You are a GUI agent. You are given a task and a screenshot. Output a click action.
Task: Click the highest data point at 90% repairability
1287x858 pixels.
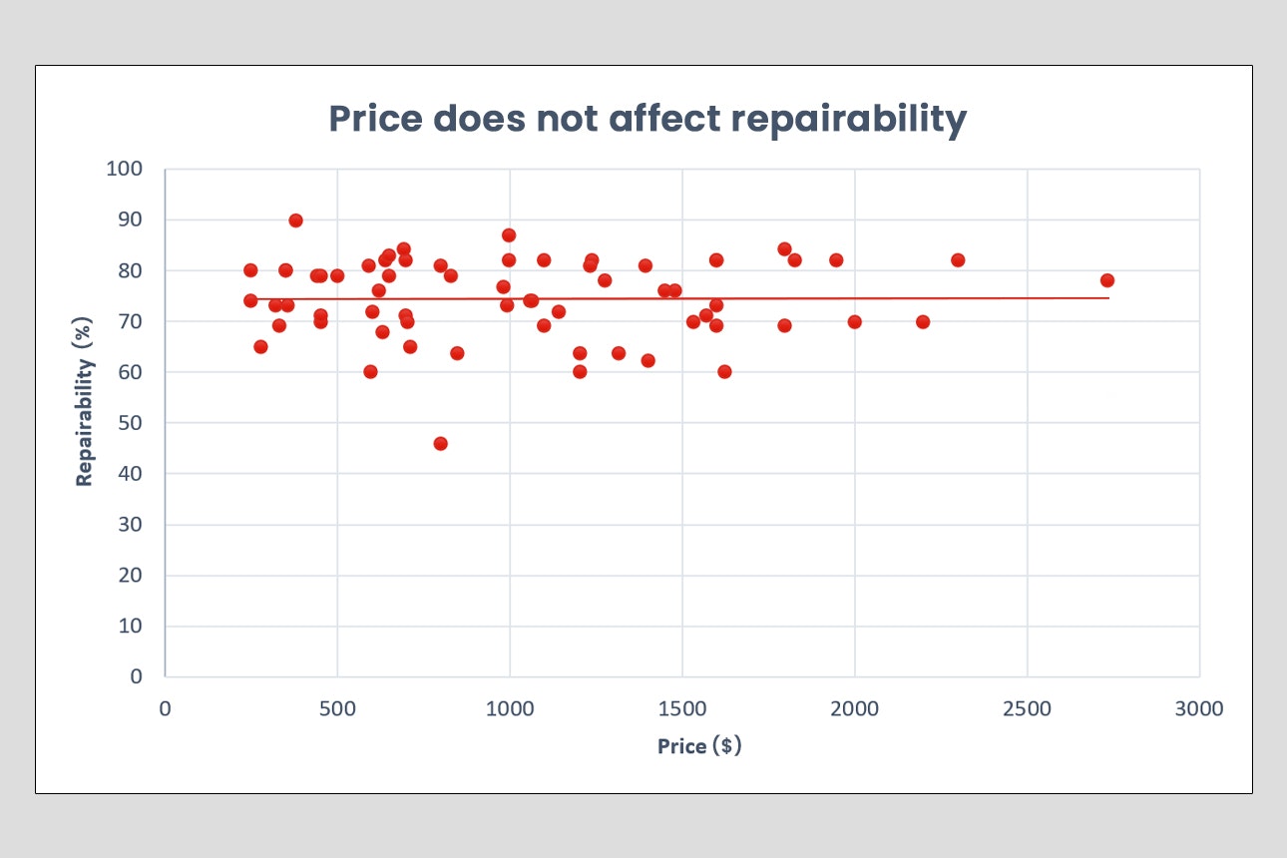pos(295,220)
